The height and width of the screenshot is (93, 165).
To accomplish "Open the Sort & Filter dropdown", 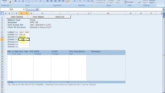I will pyautogui.click(x=145, y=2).
